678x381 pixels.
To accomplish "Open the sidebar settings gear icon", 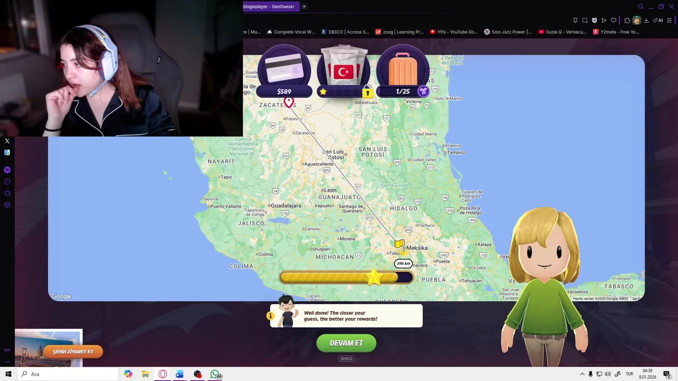I will 7,205.
